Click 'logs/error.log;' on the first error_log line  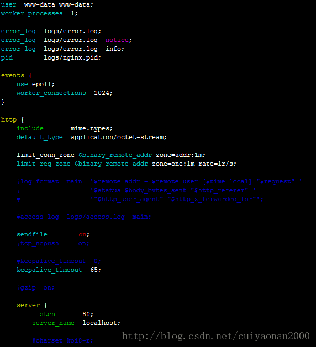pyautogui.click(x=72, y=31)
